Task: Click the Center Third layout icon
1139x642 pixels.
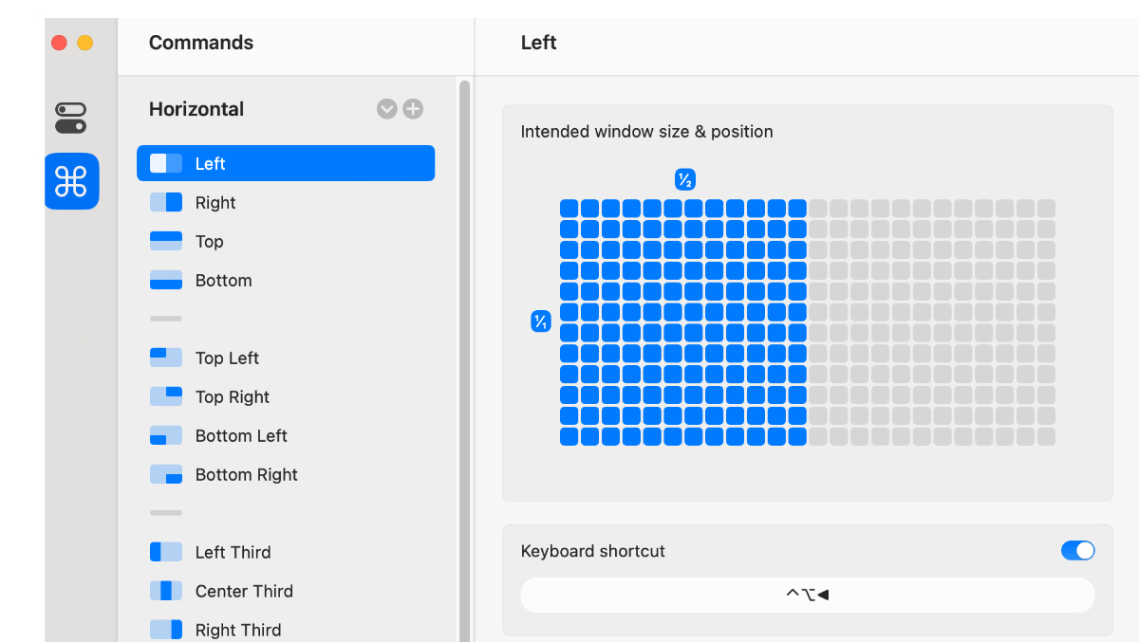Action: [166, 592]
